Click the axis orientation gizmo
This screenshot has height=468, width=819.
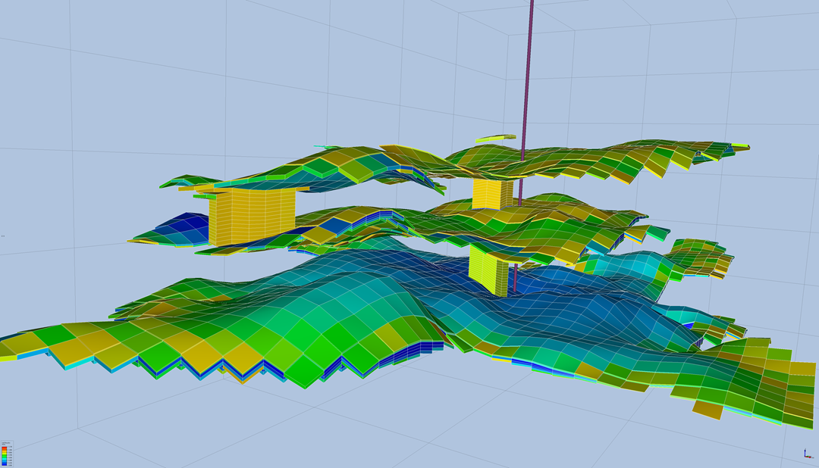[x=806, y=455]
